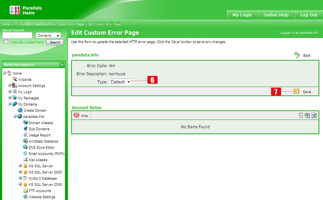Open the Online Help tab
The height and width of the screenshot is (200, 323).
click(276, 15)
